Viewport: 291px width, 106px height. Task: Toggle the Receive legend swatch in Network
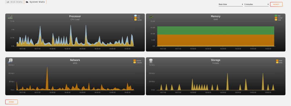coord(134,61)
